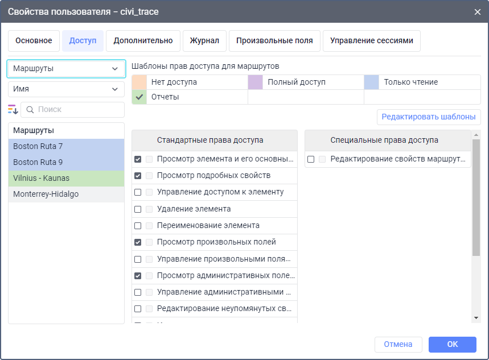Check Редактирование свойств маршрута special right

point(311,159)
